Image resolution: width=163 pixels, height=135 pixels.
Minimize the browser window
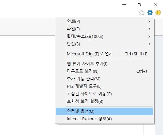pyautogui.click(x=124, y=4)
